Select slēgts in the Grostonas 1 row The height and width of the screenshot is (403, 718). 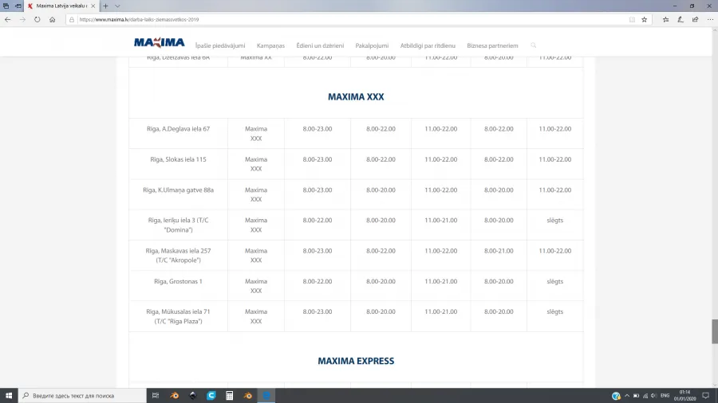pyautogui.click(x=555, y=281)
